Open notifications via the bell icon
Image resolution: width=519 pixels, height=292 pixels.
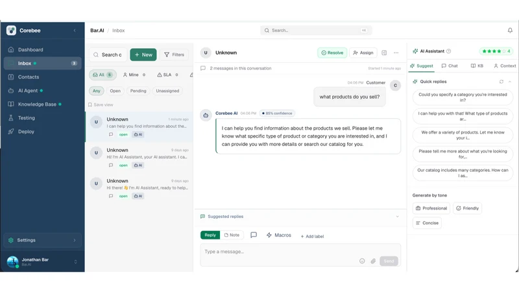(x=510, y=30)
